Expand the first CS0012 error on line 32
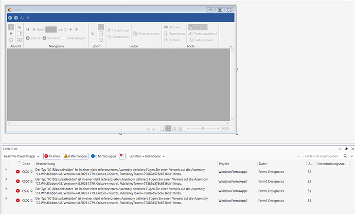 coord(6,170)
